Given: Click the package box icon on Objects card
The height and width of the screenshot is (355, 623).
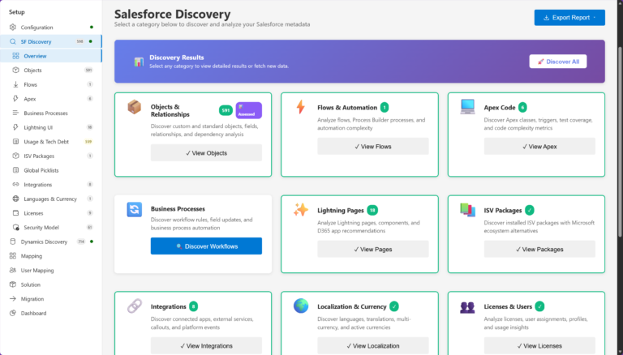Looking at the screenshot, I should (x=135, y=107).
